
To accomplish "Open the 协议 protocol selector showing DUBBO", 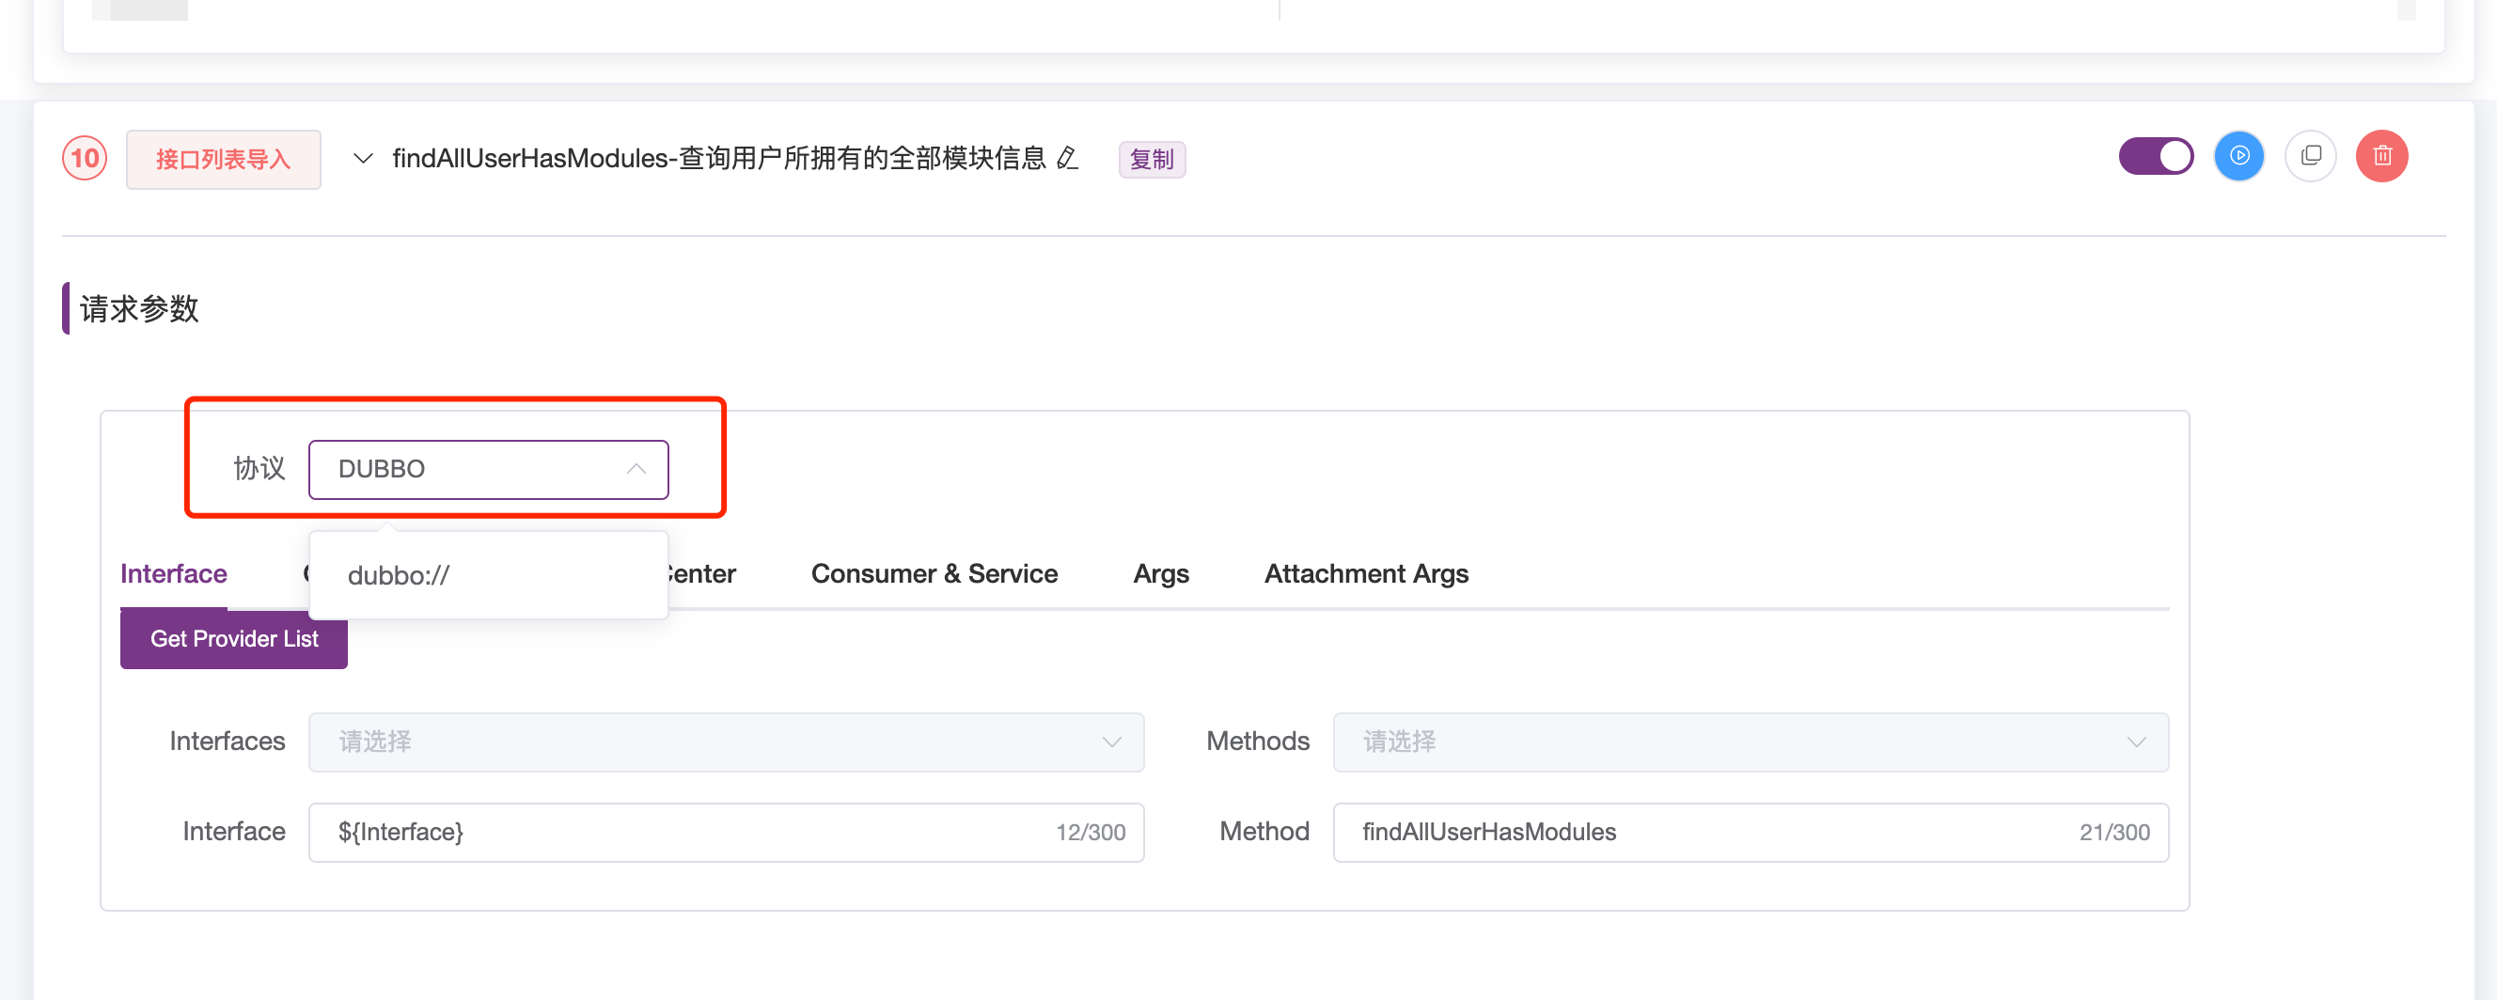I will [488, 469].
